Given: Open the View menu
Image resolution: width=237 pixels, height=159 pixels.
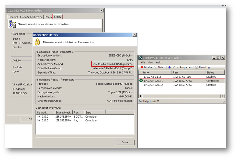Looking at the screenshot, I should click(150, 62).
